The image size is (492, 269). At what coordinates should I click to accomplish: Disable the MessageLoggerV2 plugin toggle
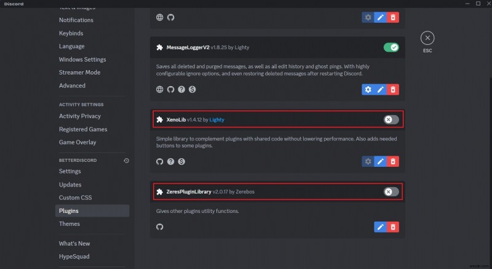point(391,47)
